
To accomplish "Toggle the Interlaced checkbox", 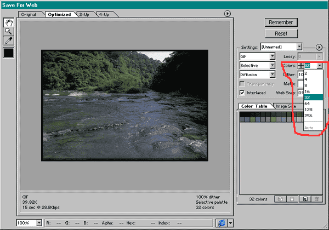I will 242,93.
